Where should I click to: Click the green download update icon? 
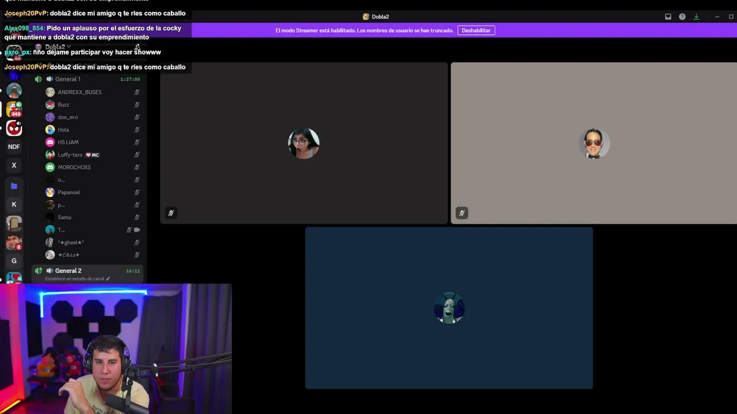click(x=696, y=17)
